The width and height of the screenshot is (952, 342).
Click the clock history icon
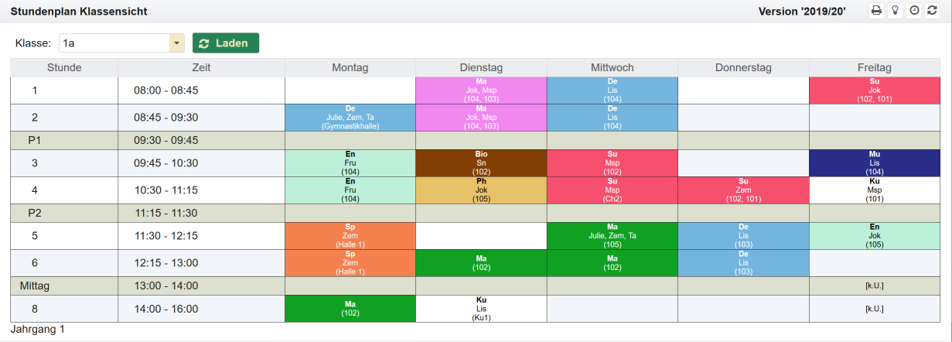913,11
